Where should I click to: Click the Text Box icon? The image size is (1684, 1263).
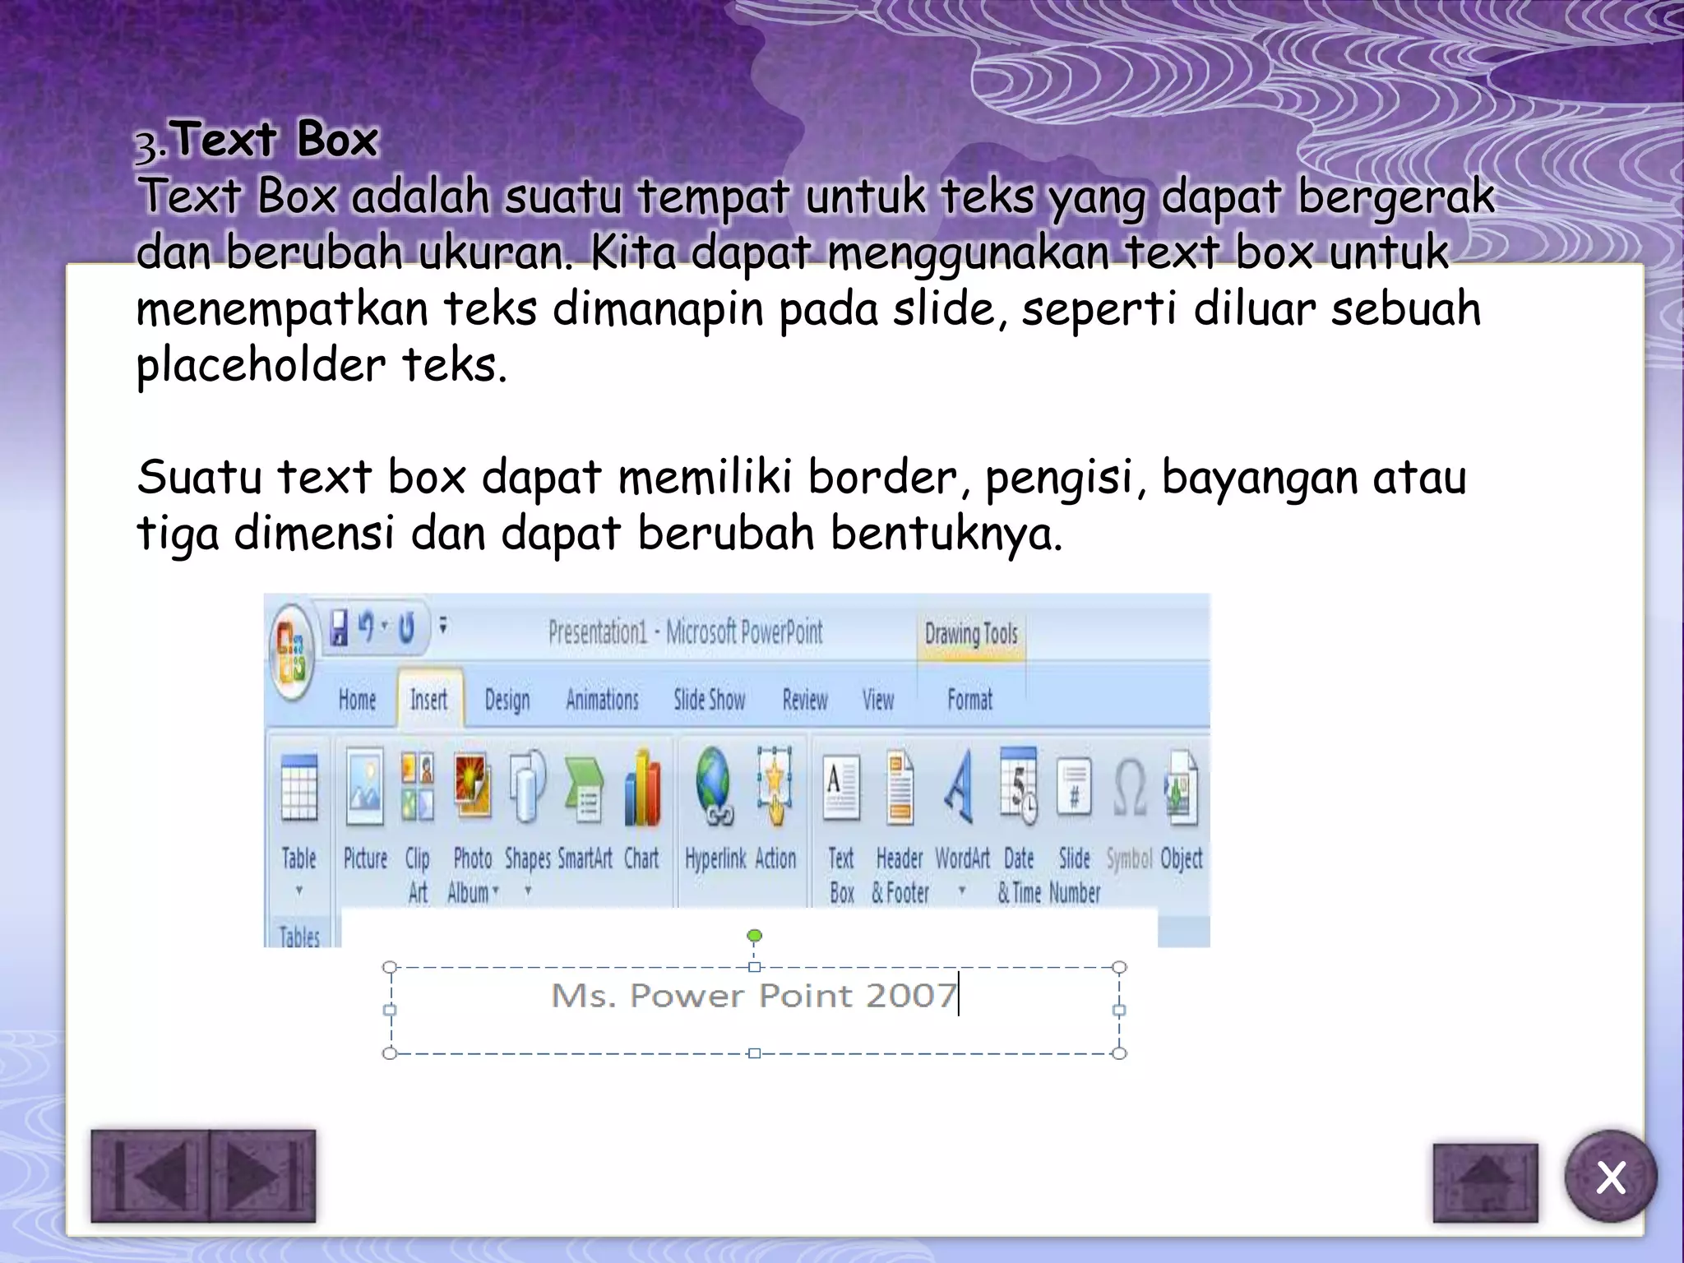(840, 788)
